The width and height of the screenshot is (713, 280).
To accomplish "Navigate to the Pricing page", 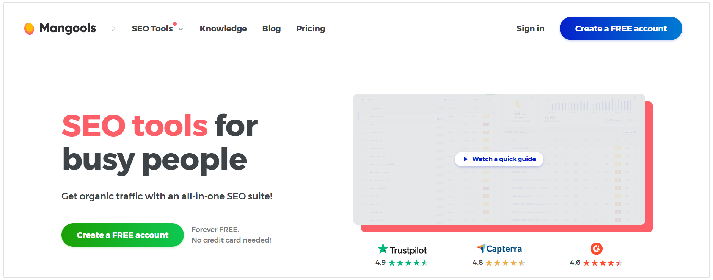I will point(311,29).
